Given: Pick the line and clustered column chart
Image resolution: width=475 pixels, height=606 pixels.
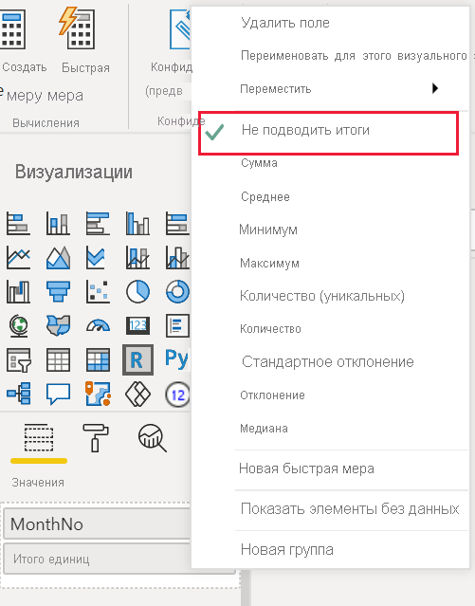Looking at the screenshot, I should click(x=177, y=257).
